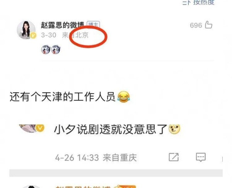Open the comment bubble icon on 4-26 post

[201, 157]
